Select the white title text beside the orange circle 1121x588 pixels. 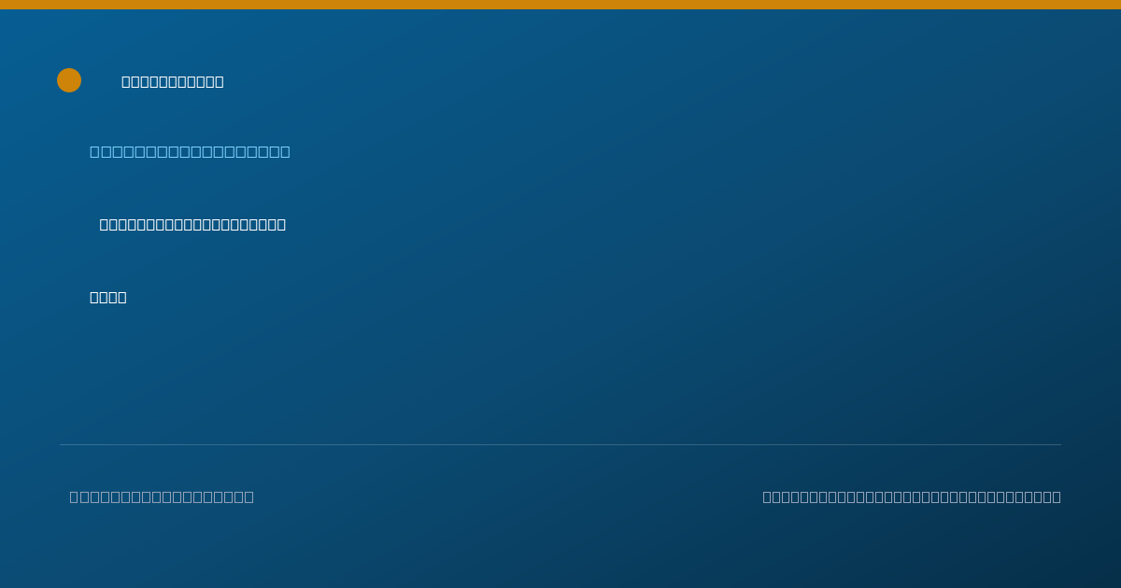(173, 81)
